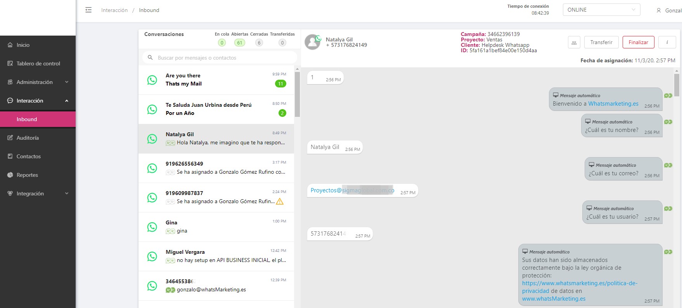Expand the Administración menu
This screenshot has height=308, width=682.
click(x=38, y=82)
